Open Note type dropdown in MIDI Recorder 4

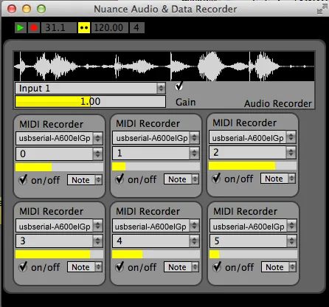point(181,267)
